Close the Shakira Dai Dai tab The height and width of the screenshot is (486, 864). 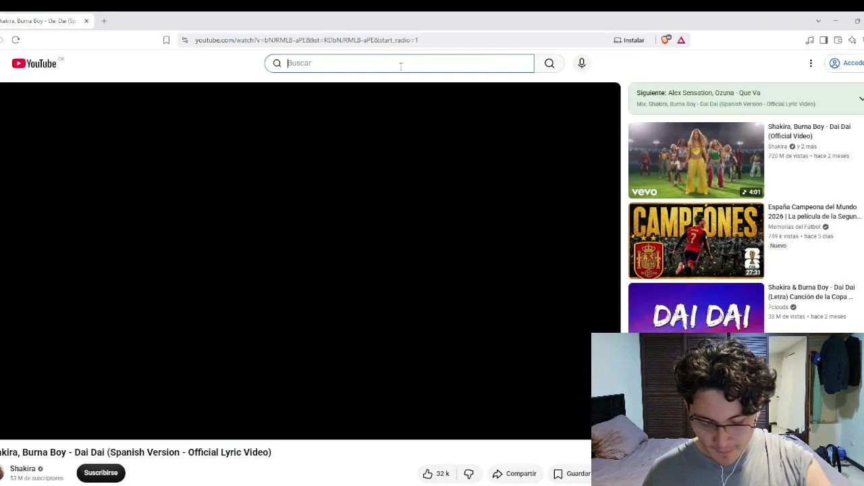(x=86, y=21)
